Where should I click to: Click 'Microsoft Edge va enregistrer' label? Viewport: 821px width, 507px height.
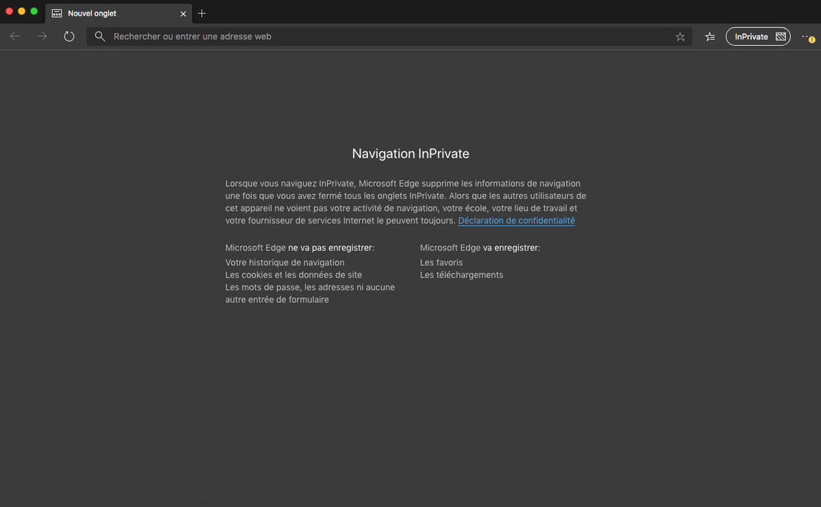tap(480, 247)
